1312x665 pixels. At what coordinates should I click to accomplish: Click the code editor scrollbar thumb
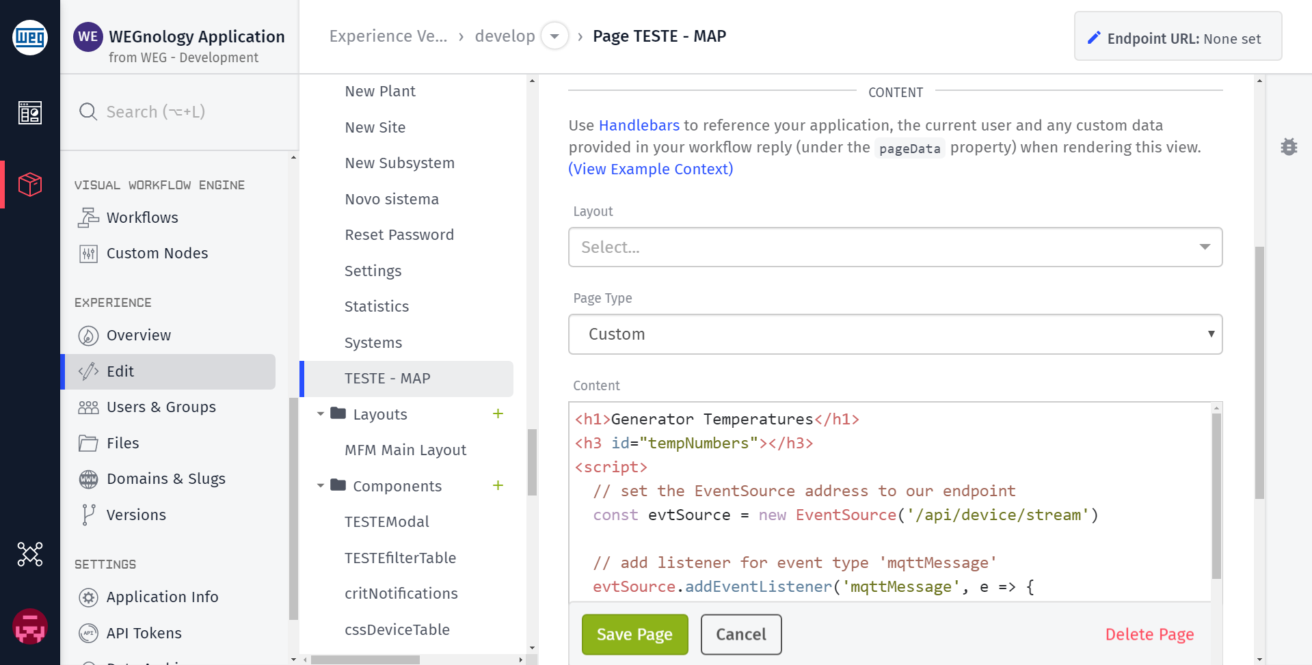click(1216, 496)
